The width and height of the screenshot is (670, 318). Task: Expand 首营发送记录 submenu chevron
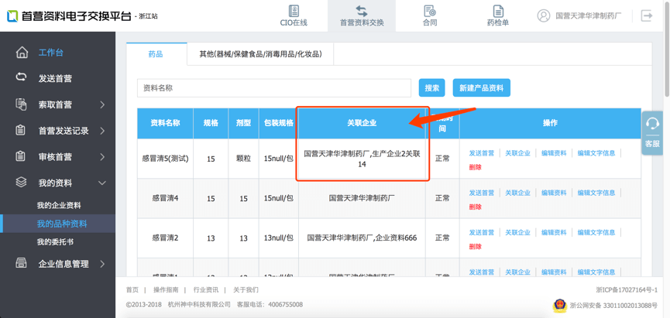(x=102, y=131)
